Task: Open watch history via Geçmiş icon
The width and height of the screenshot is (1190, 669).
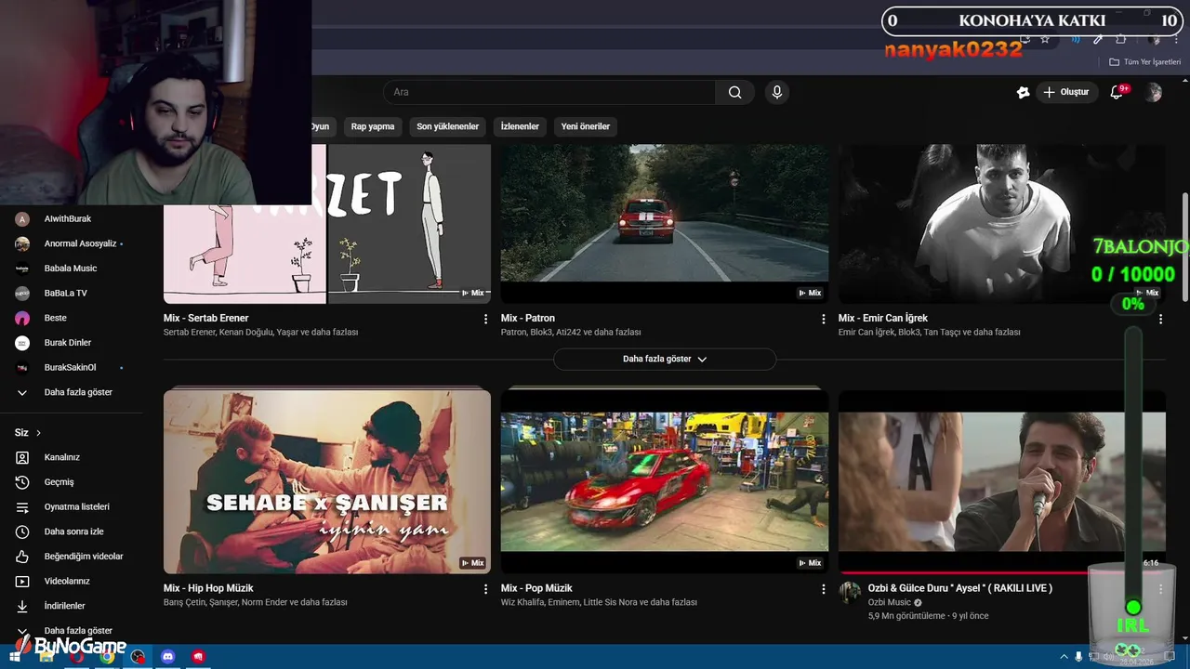Action: point(22,482)
